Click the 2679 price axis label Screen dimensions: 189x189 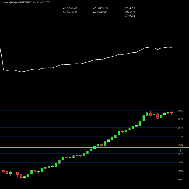click(x=181, y=145)
